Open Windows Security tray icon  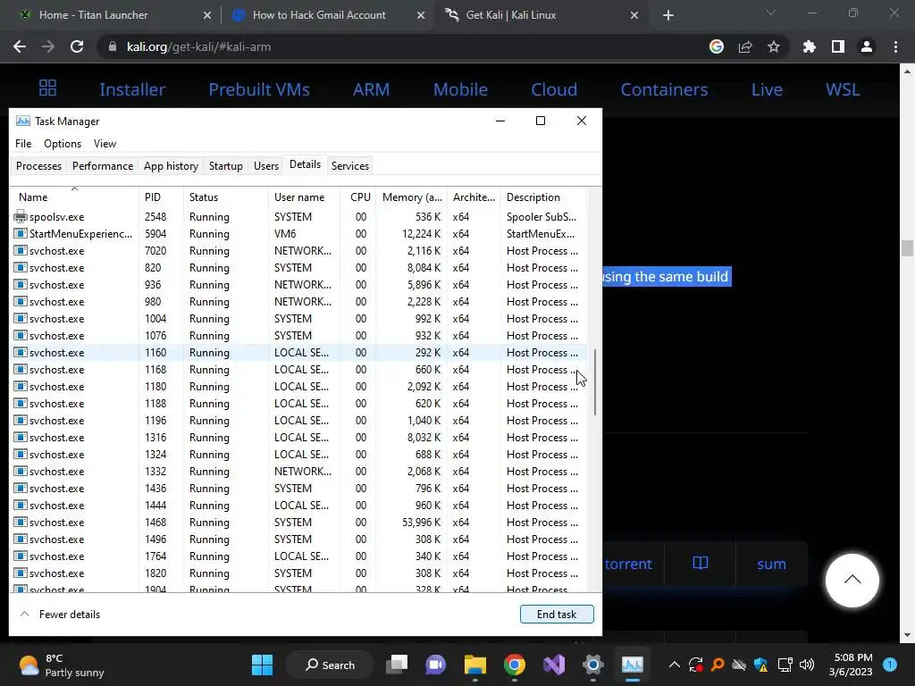(760, 665)
